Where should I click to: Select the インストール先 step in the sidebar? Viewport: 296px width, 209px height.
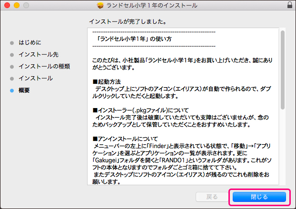point(39,55)
